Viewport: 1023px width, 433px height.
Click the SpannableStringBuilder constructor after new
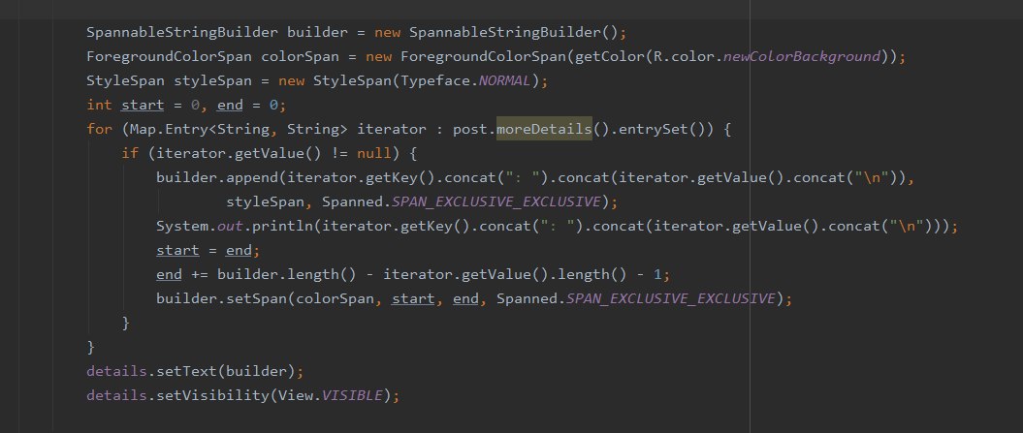[504, 32]
